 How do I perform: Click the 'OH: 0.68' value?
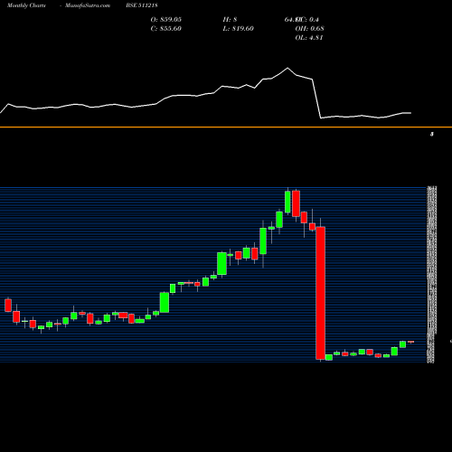[309, 28]
